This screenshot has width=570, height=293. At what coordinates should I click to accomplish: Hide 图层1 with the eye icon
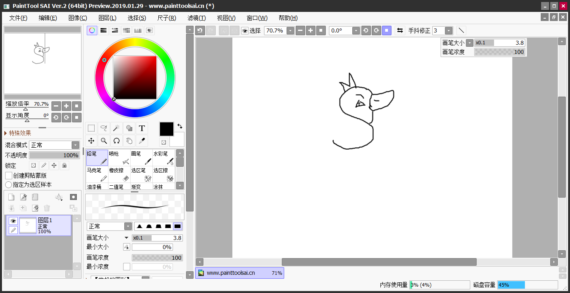coord(13,221)
